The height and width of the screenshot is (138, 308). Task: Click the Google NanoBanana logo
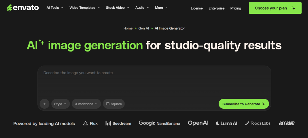point(159,123)
